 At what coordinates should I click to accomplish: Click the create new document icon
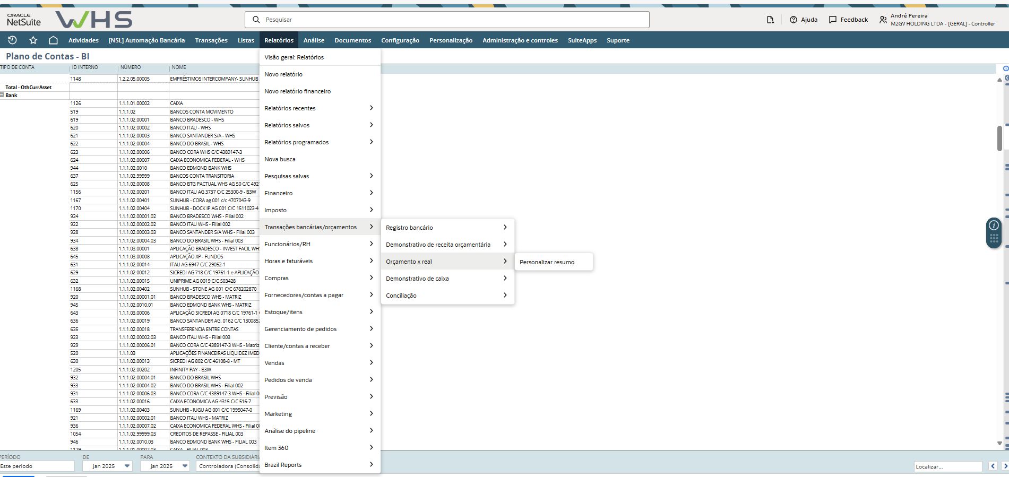pos(770,20)
